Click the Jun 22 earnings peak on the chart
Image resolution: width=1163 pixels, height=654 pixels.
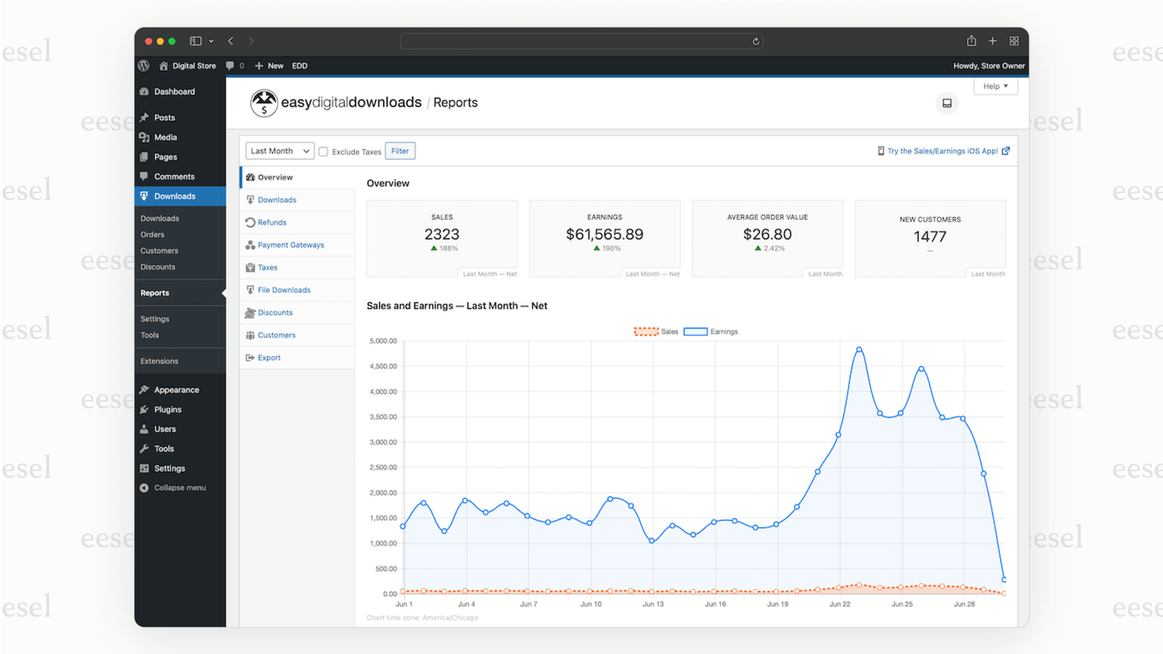coord(860,350)
